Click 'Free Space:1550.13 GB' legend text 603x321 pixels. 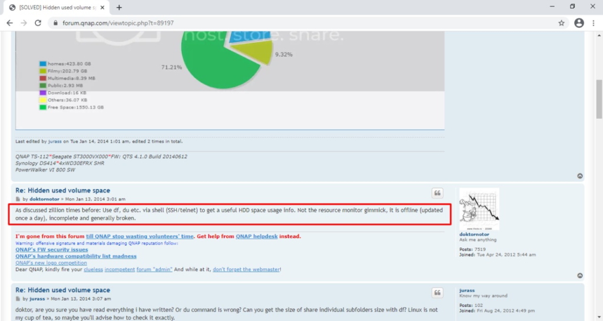pyautogui.click(x=75, y=108)
